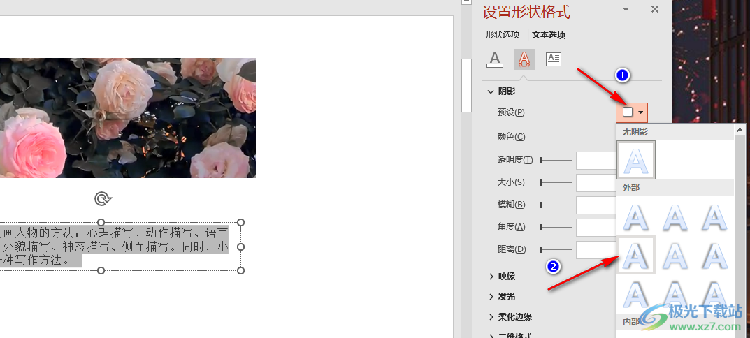Image resolution: width=750 pixels, height=338 pixels.
Task: Pick the top-right outer shadow preset
Action: coord(716,217)
